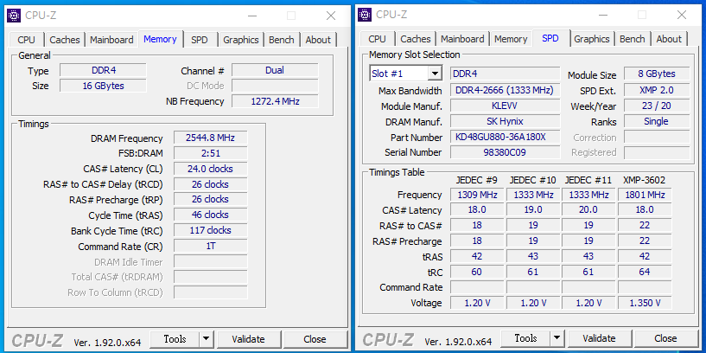Click Tools button in right window
The image size is (706, 353).
(525, 337)
